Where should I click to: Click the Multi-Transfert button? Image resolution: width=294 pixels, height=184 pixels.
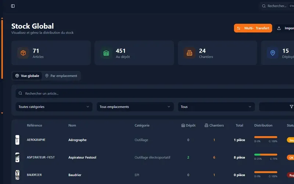(253, 28)
